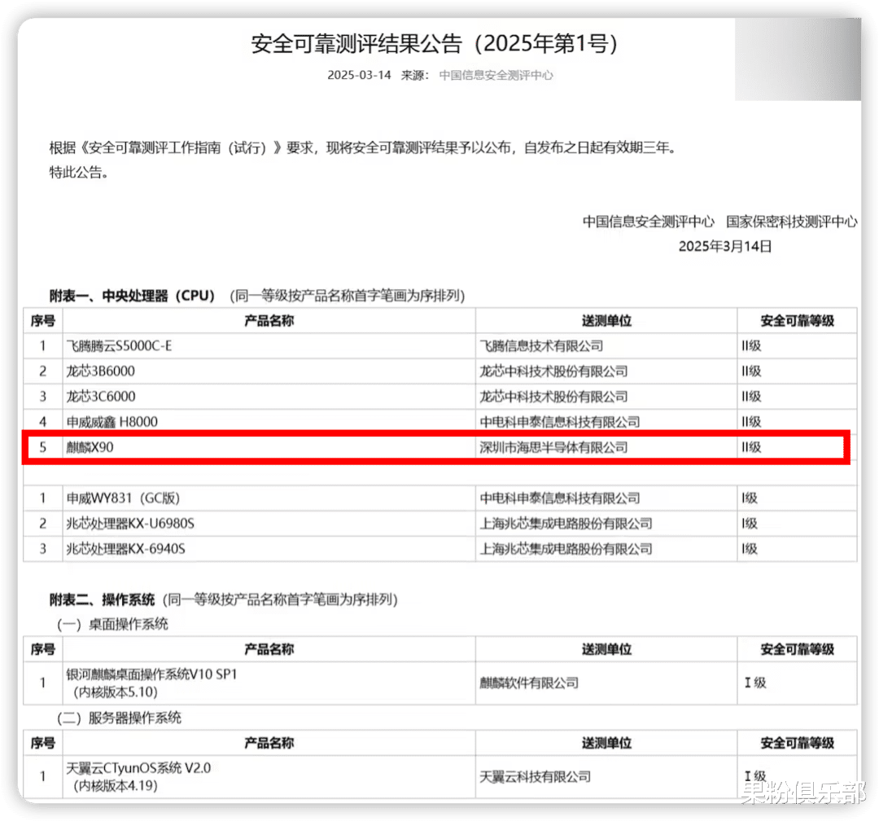Click the publish date 2025-03-14
Viewport: 879px width, 821px height.
[x=359, y=75]
